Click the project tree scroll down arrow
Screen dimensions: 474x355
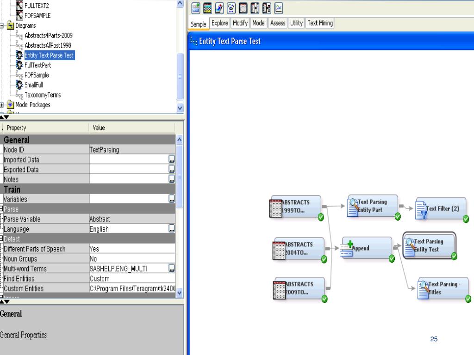click(x=180, y=108)
